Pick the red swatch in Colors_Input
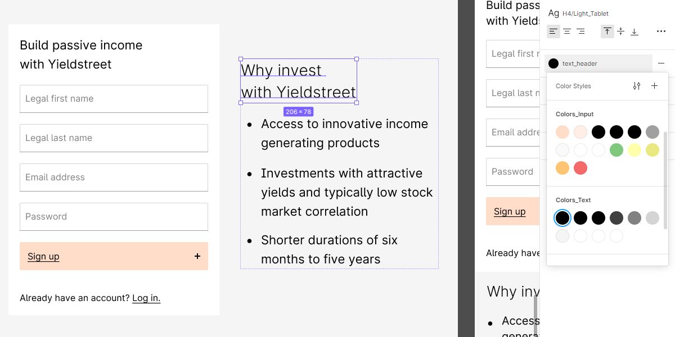 tap(580, 168)
